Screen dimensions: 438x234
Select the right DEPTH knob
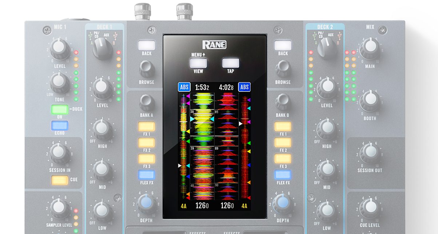coord(283,203)
